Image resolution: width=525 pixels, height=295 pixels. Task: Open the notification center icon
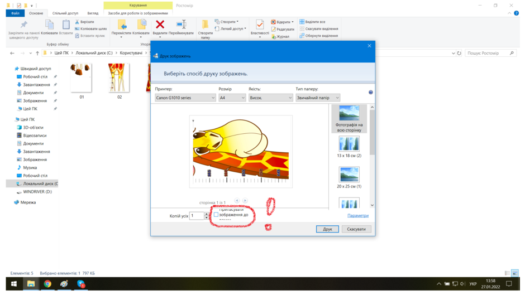point(509,284)
